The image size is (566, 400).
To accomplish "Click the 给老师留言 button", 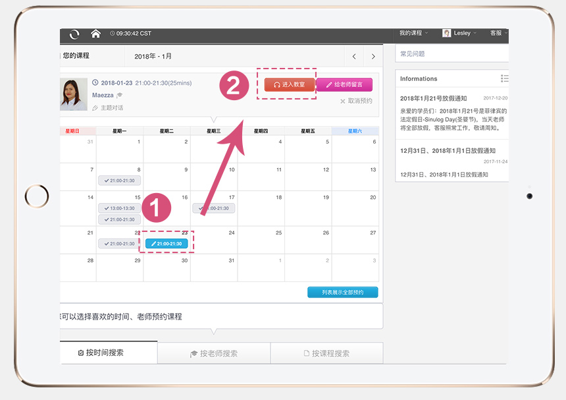I will point(344,84).
